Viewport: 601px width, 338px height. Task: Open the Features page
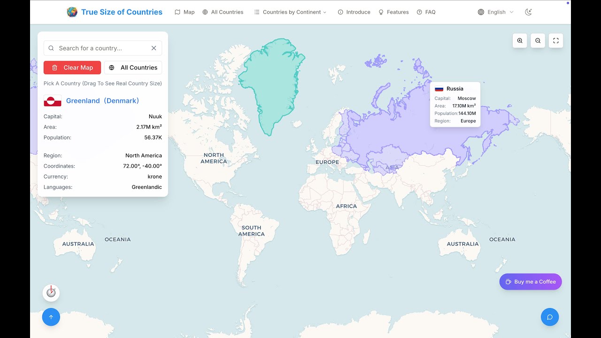[393, 12]
